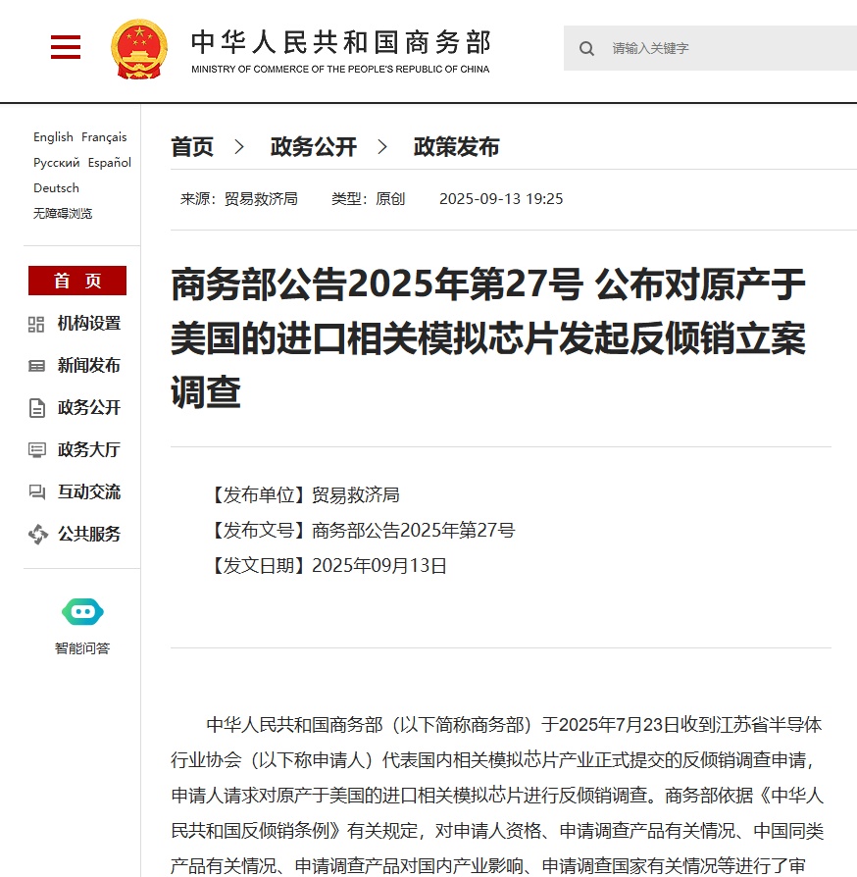The height and width of the screenshot is (877, 857).
Task: Click 首页 in the breadcrumb trail
Action: point(192,147)
